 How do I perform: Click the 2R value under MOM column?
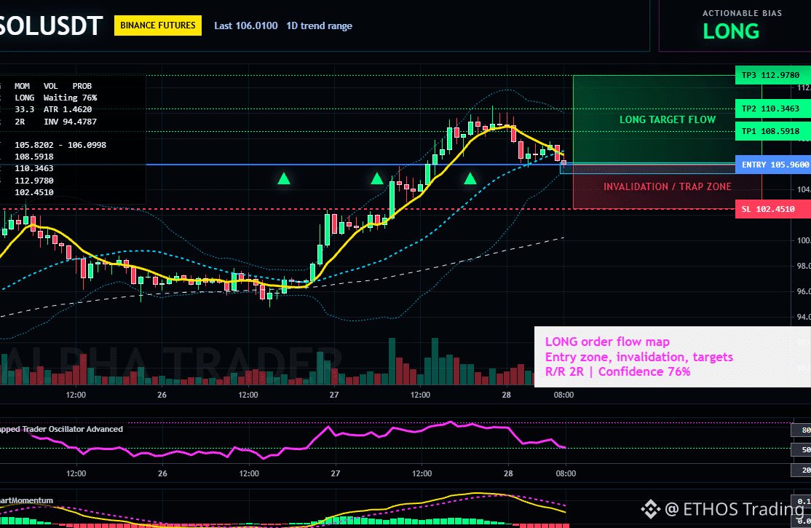tap(20, 122)
